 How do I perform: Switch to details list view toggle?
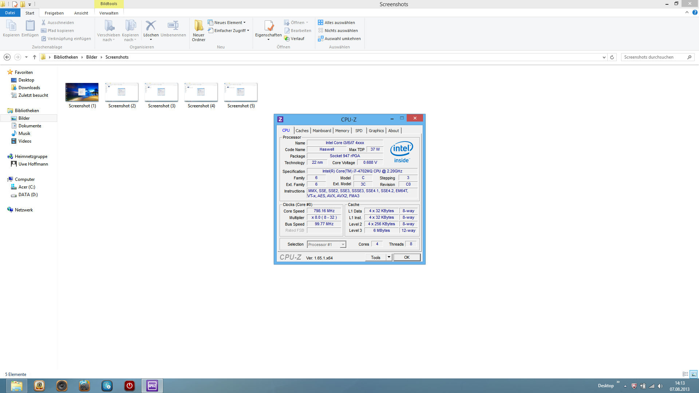pyautogui.click(x=685, y=374)
